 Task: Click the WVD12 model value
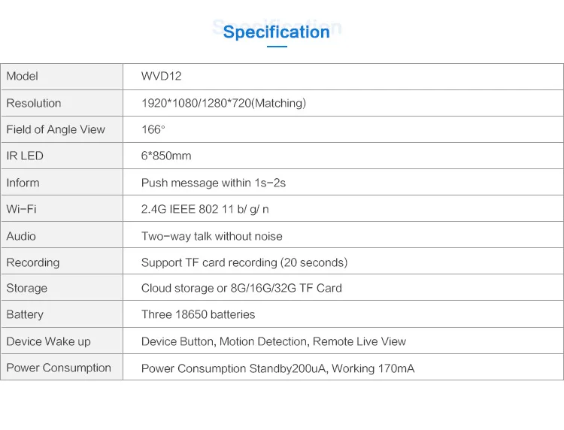(161, 77)
